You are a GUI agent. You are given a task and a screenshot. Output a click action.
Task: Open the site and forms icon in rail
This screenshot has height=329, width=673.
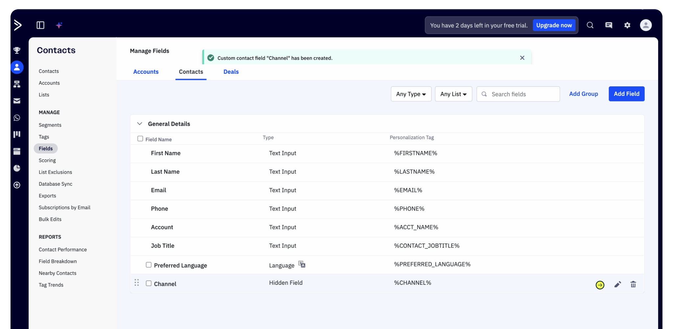pyautogui.click(x=17, y=151)
